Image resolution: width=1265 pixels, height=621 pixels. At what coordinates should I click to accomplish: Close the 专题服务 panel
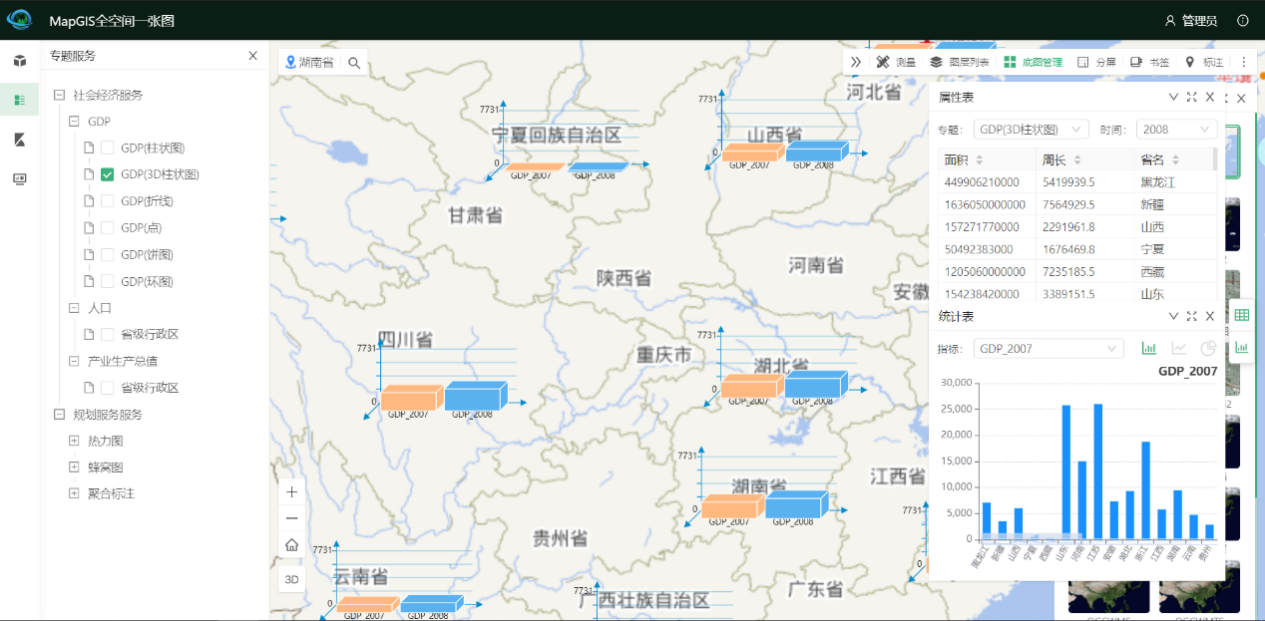point(252,56)
